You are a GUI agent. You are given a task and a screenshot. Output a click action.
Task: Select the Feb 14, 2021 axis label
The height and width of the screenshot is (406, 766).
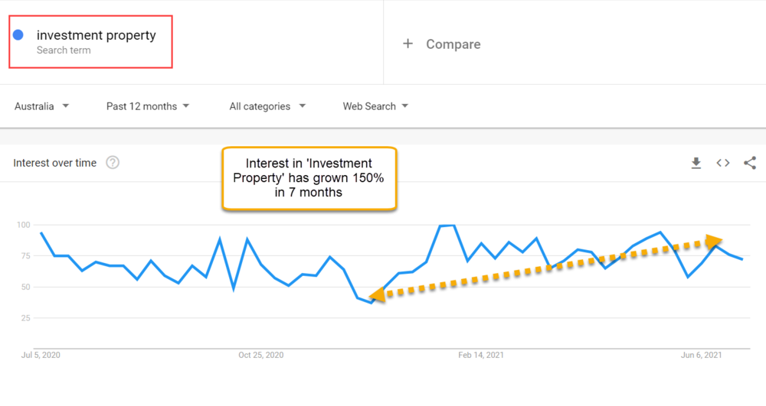coord(481,355)
